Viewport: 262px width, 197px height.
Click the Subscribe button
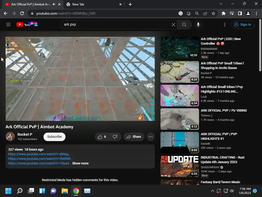(54, 137)
